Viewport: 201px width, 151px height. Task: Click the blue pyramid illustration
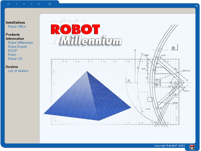click(87, 96)
